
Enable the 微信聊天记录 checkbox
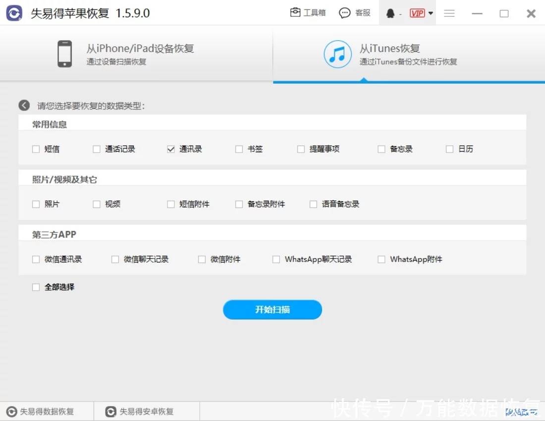pyautogui.click(x=115, y=259)
